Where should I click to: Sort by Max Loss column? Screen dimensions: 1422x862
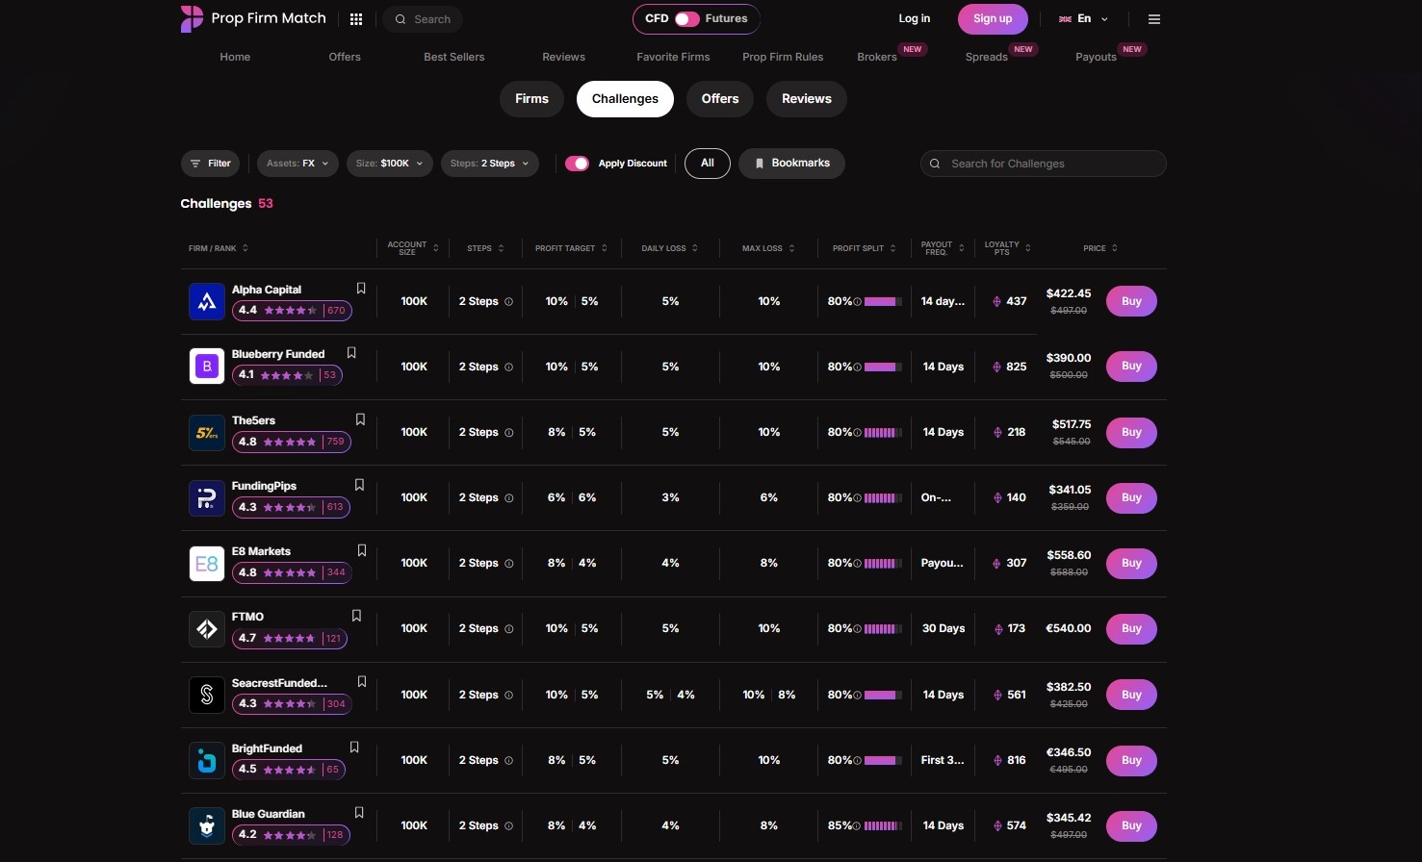pos(768,248)
